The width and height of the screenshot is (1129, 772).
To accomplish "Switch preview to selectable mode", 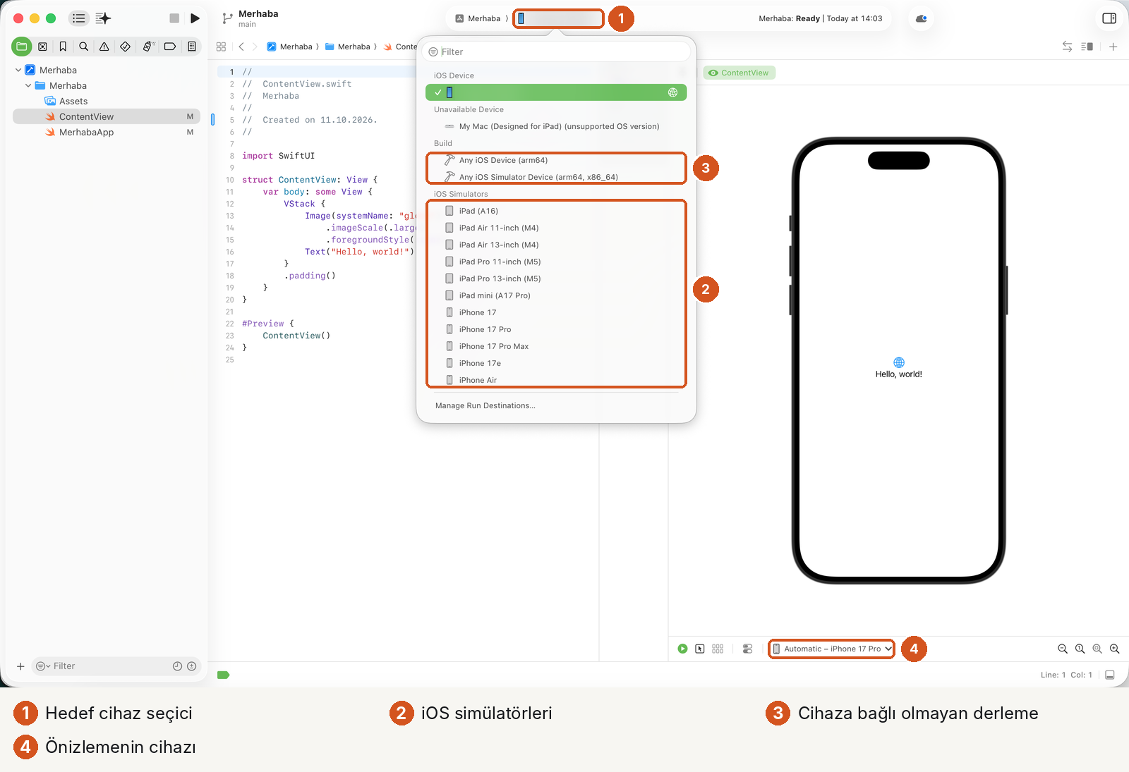I will pyautogui.click(x=699, y=649).
